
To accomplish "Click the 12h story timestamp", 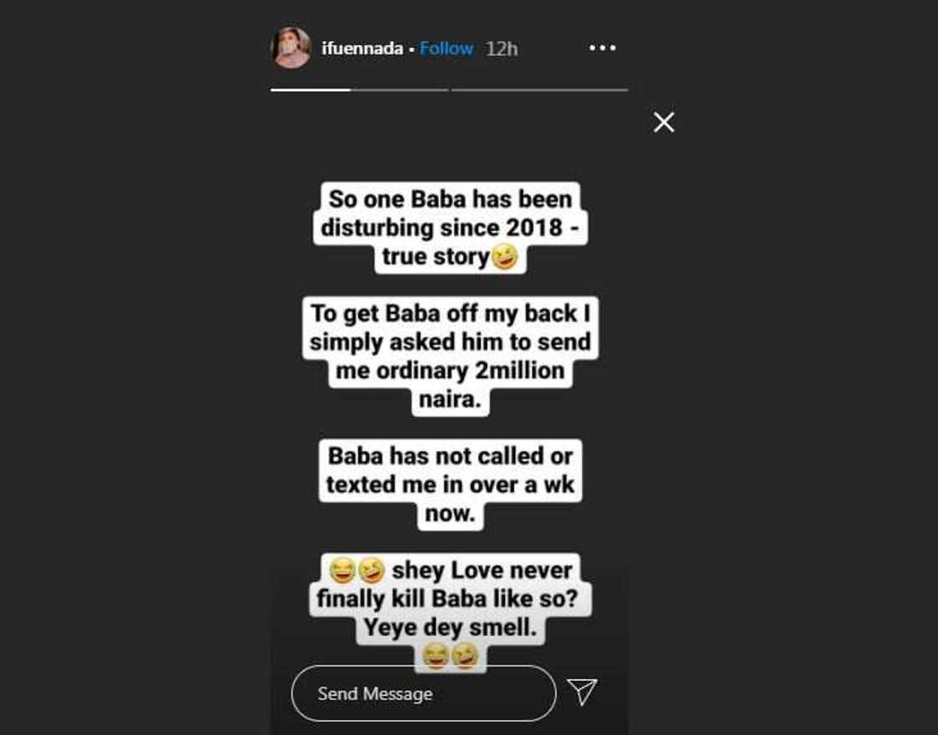I will click(502, 49).
